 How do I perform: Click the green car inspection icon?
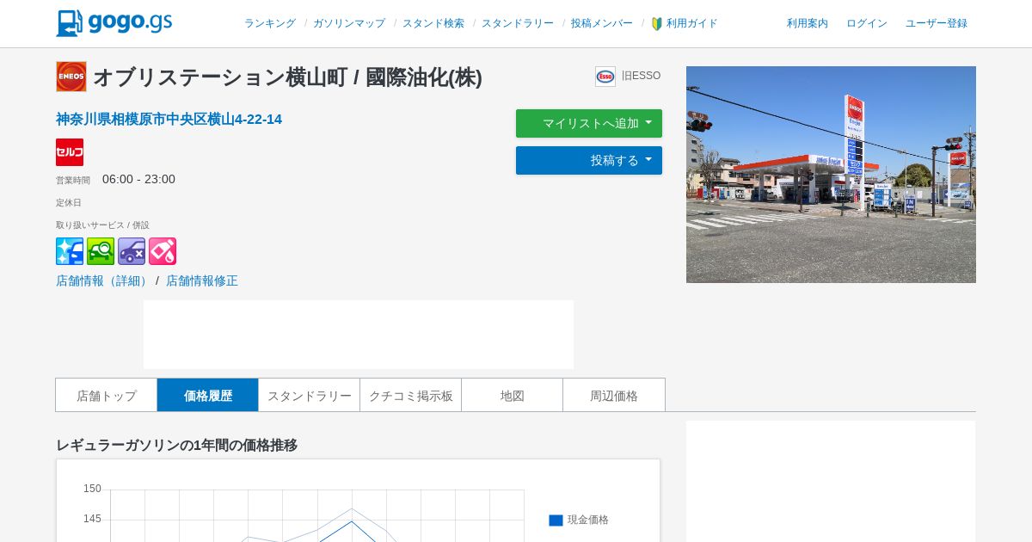(x=101, y=251)
